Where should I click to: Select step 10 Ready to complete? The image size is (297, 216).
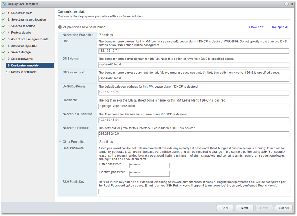tap(21, 72)
